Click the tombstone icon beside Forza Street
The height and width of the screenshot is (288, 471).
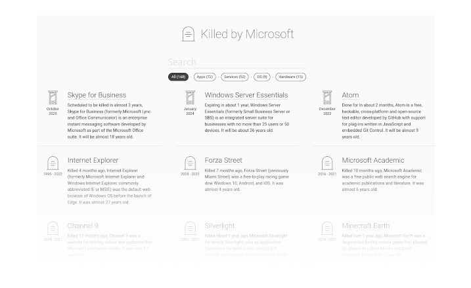pyautogui.click(x=190, y=163)
